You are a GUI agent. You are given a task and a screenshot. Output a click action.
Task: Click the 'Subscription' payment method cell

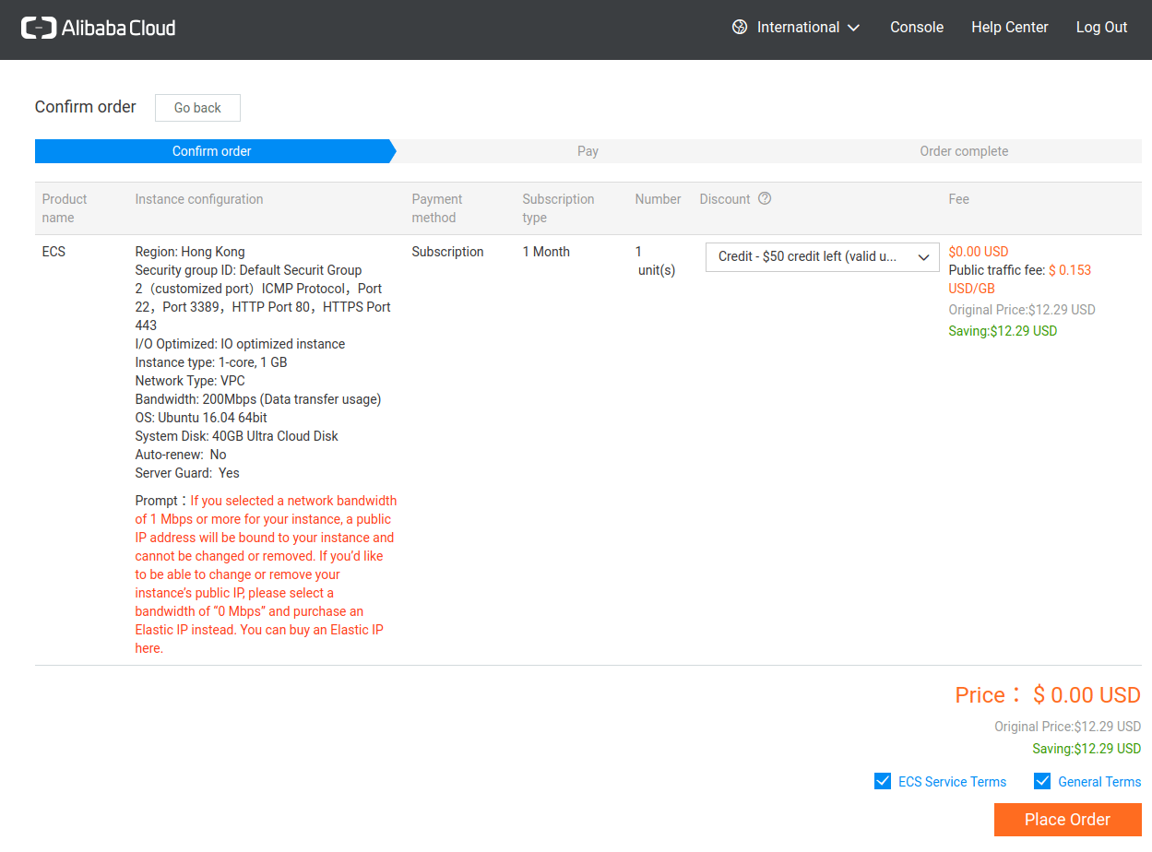447,252
